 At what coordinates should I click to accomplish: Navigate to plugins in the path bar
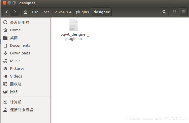83,12
